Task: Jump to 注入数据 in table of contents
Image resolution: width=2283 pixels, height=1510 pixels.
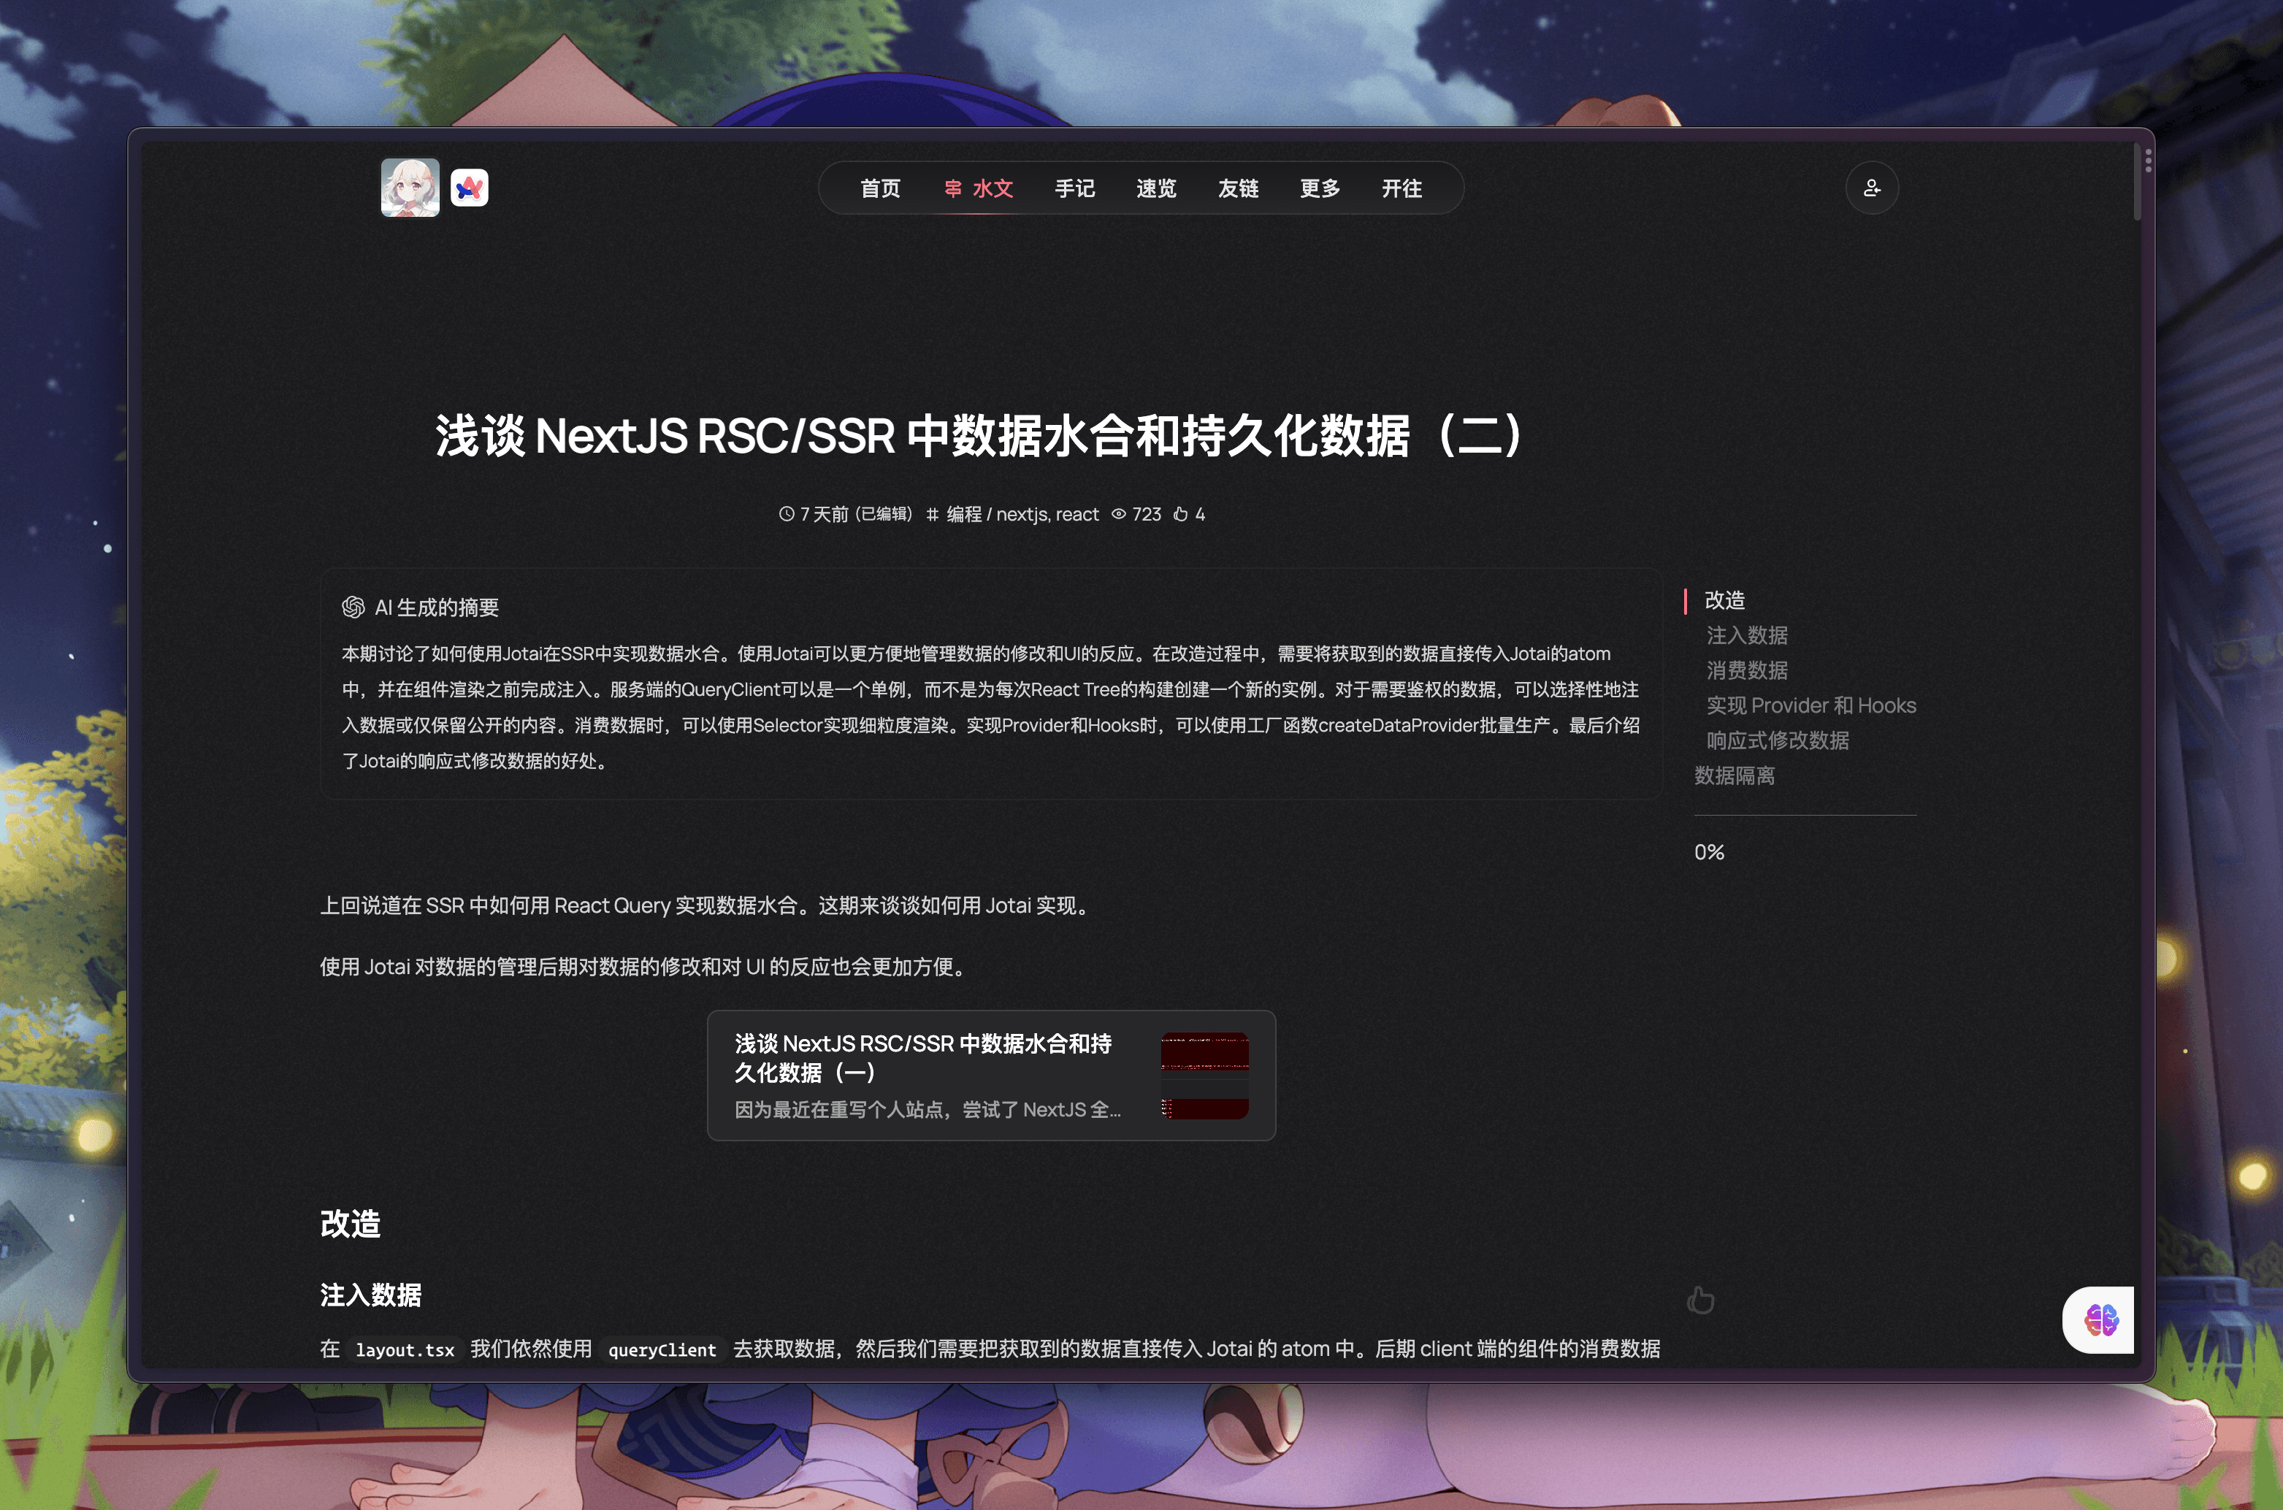Action: (1748, 635)
